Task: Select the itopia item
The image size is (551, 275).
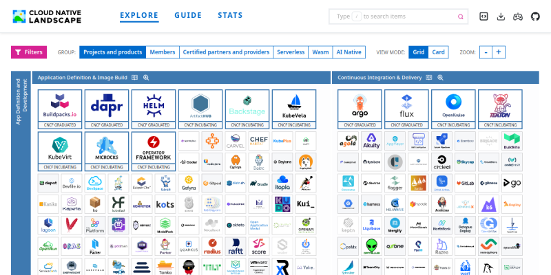Action: pyautogui.click(x=282, y=183)
